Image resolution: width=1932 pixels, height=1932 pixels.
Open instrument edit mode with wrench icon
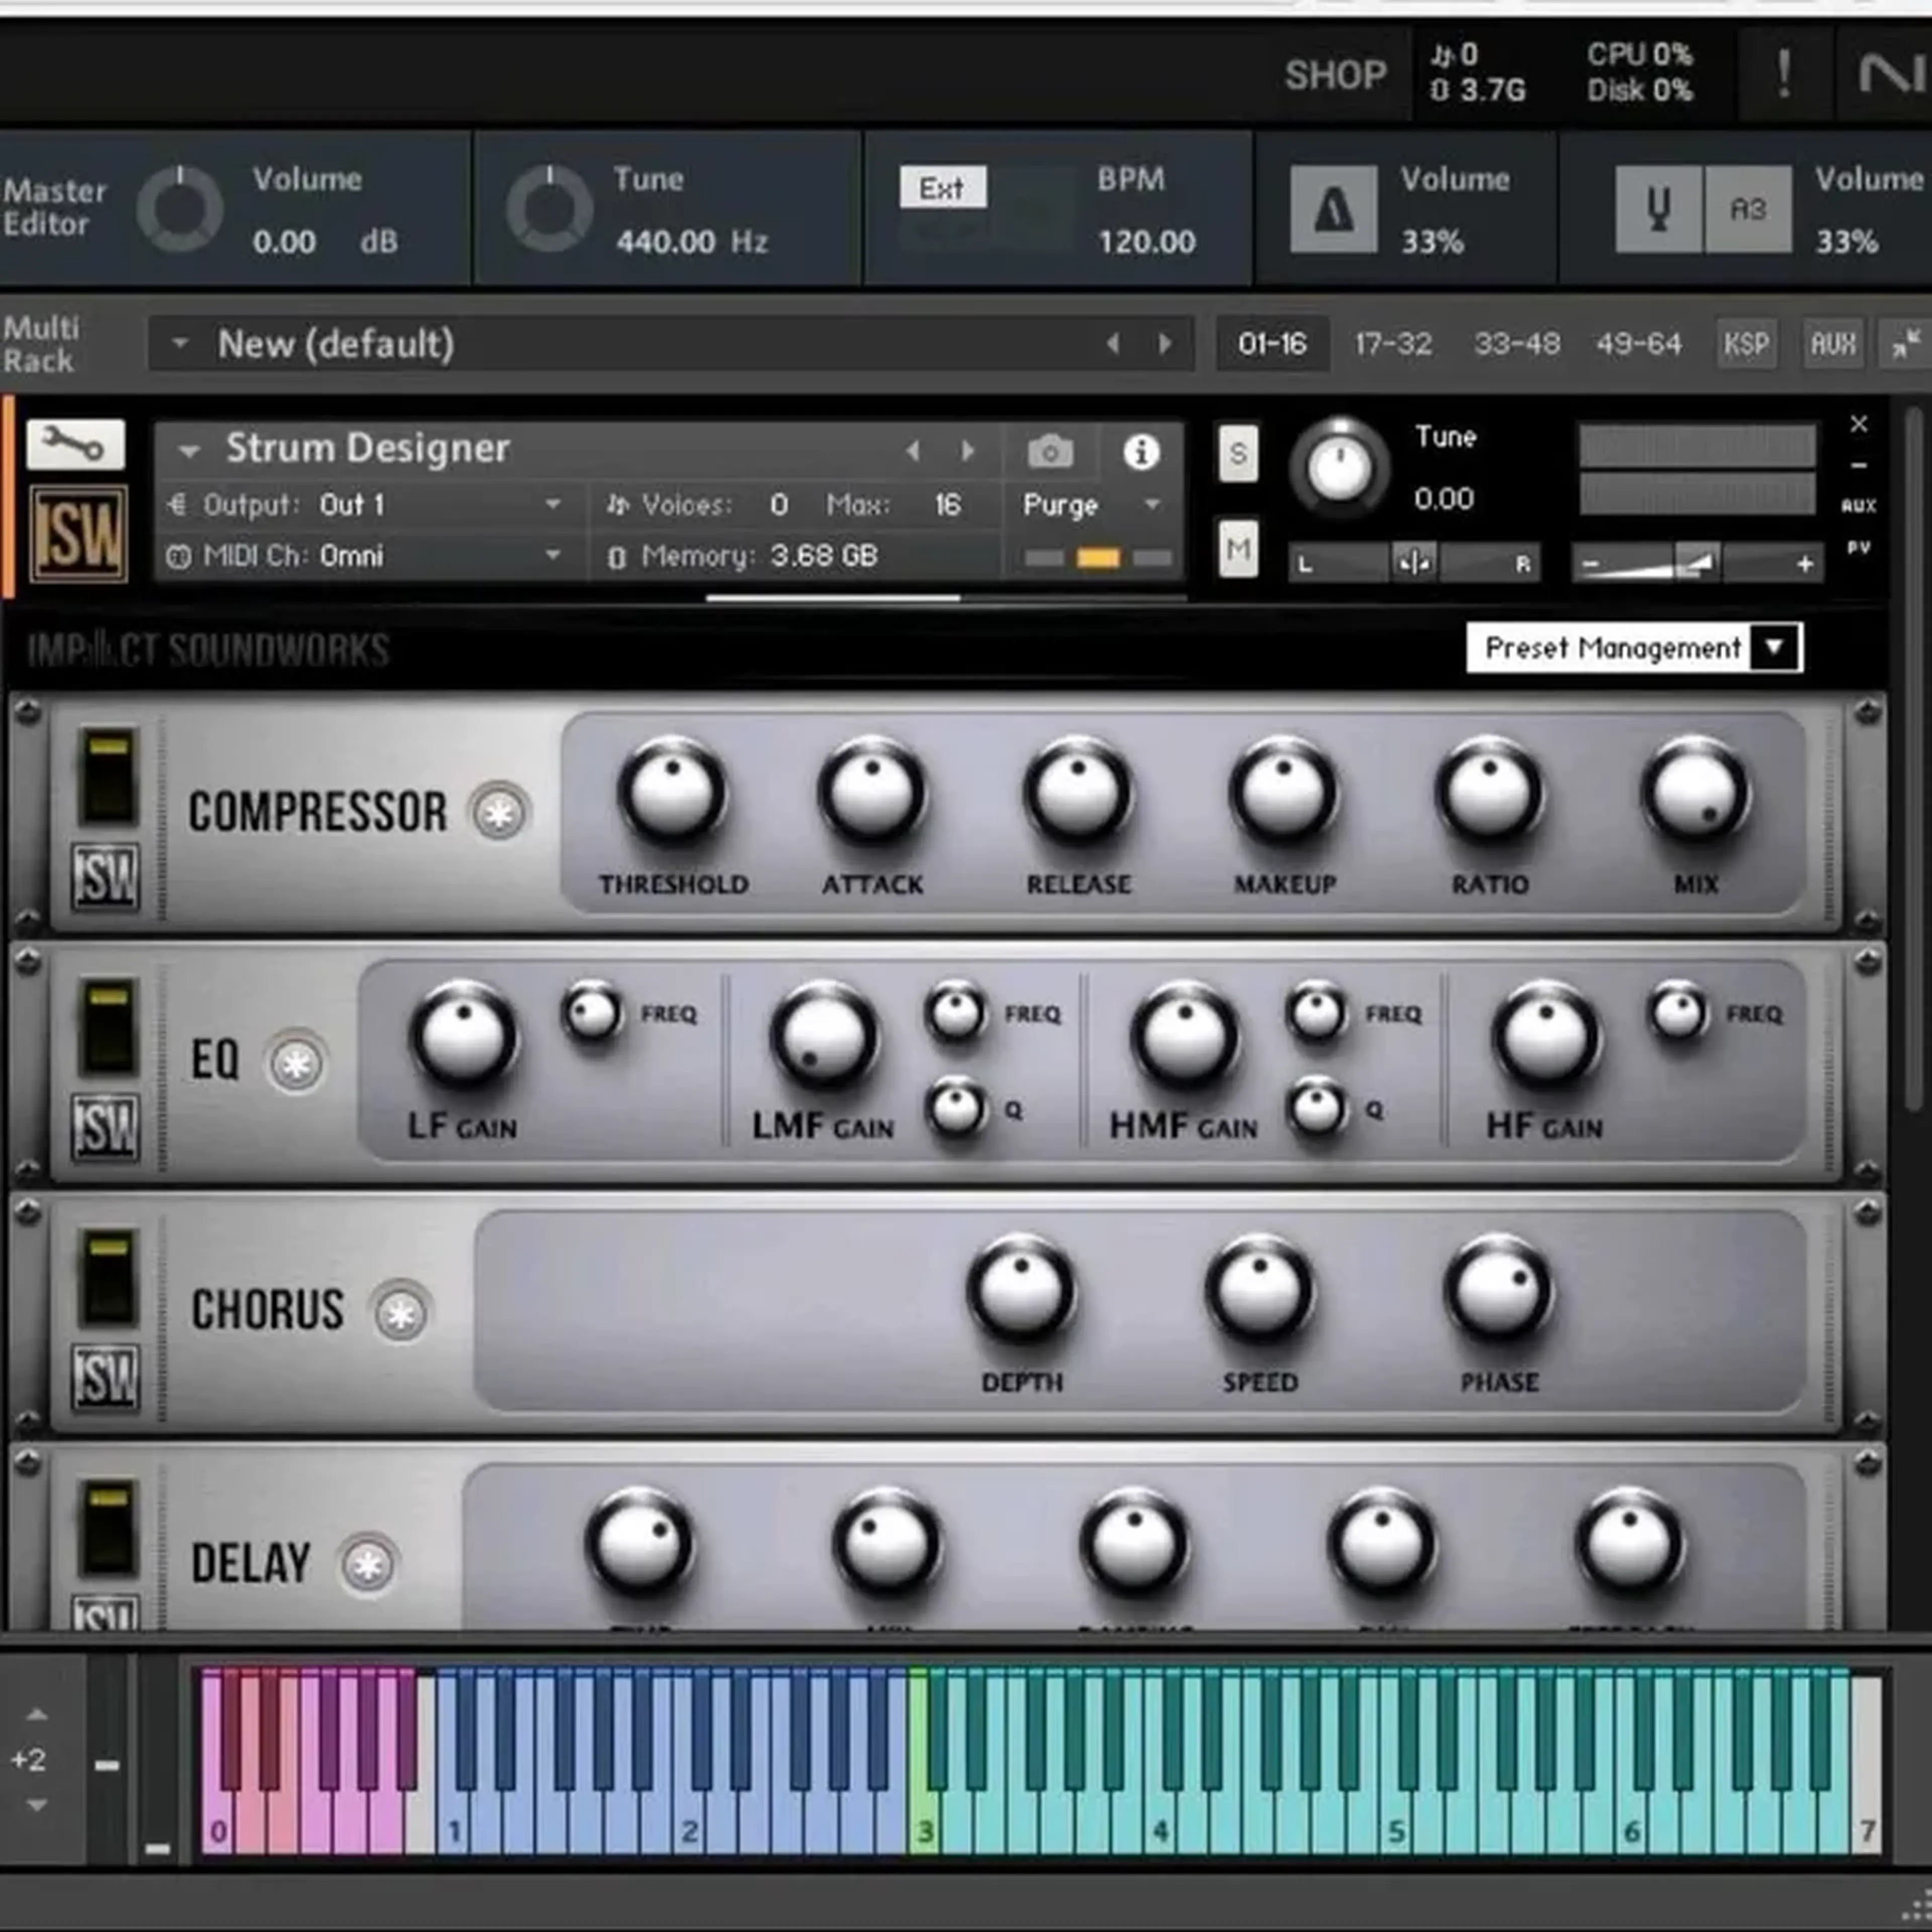click(x=75, y=444)
